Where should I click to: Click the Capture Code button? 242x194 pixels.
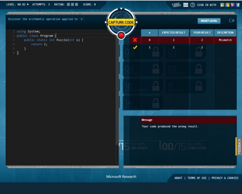[121, 23]
